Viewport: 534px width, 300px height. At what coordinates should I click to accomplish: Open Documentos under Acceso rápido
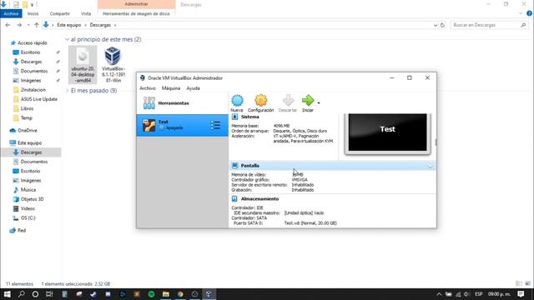click(33, 71)
